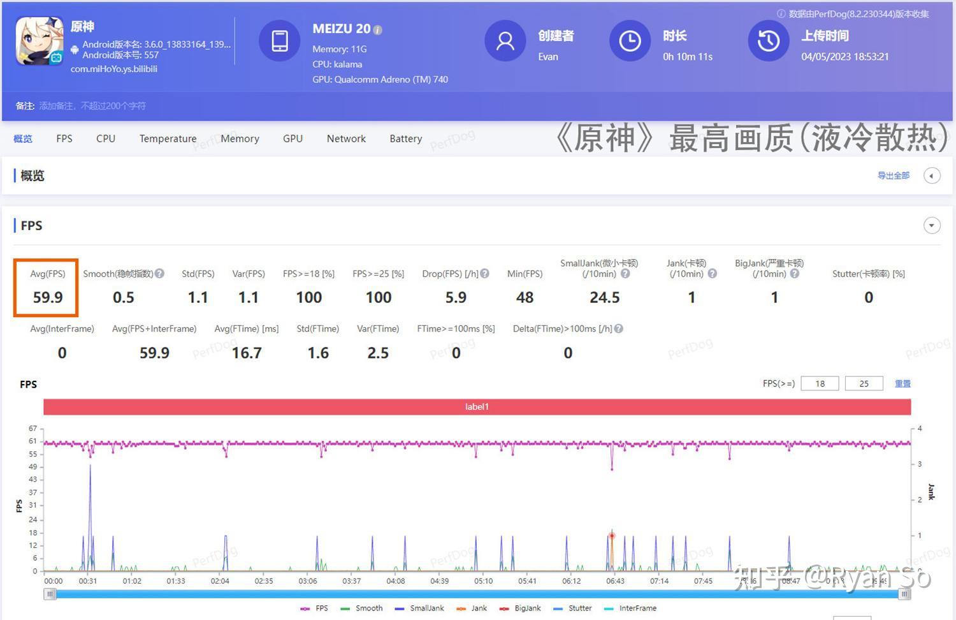The height and width of the screenshot is (620, 956).
Task: Click the info icon next to MEIZU 20
Action: pyautogui.click(x=377, y=30)
